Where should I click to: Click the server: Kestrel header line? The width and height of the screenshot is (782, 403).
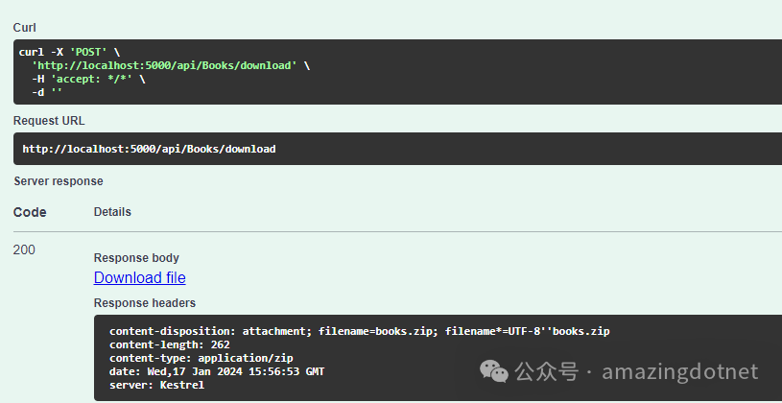coord(156,385)
